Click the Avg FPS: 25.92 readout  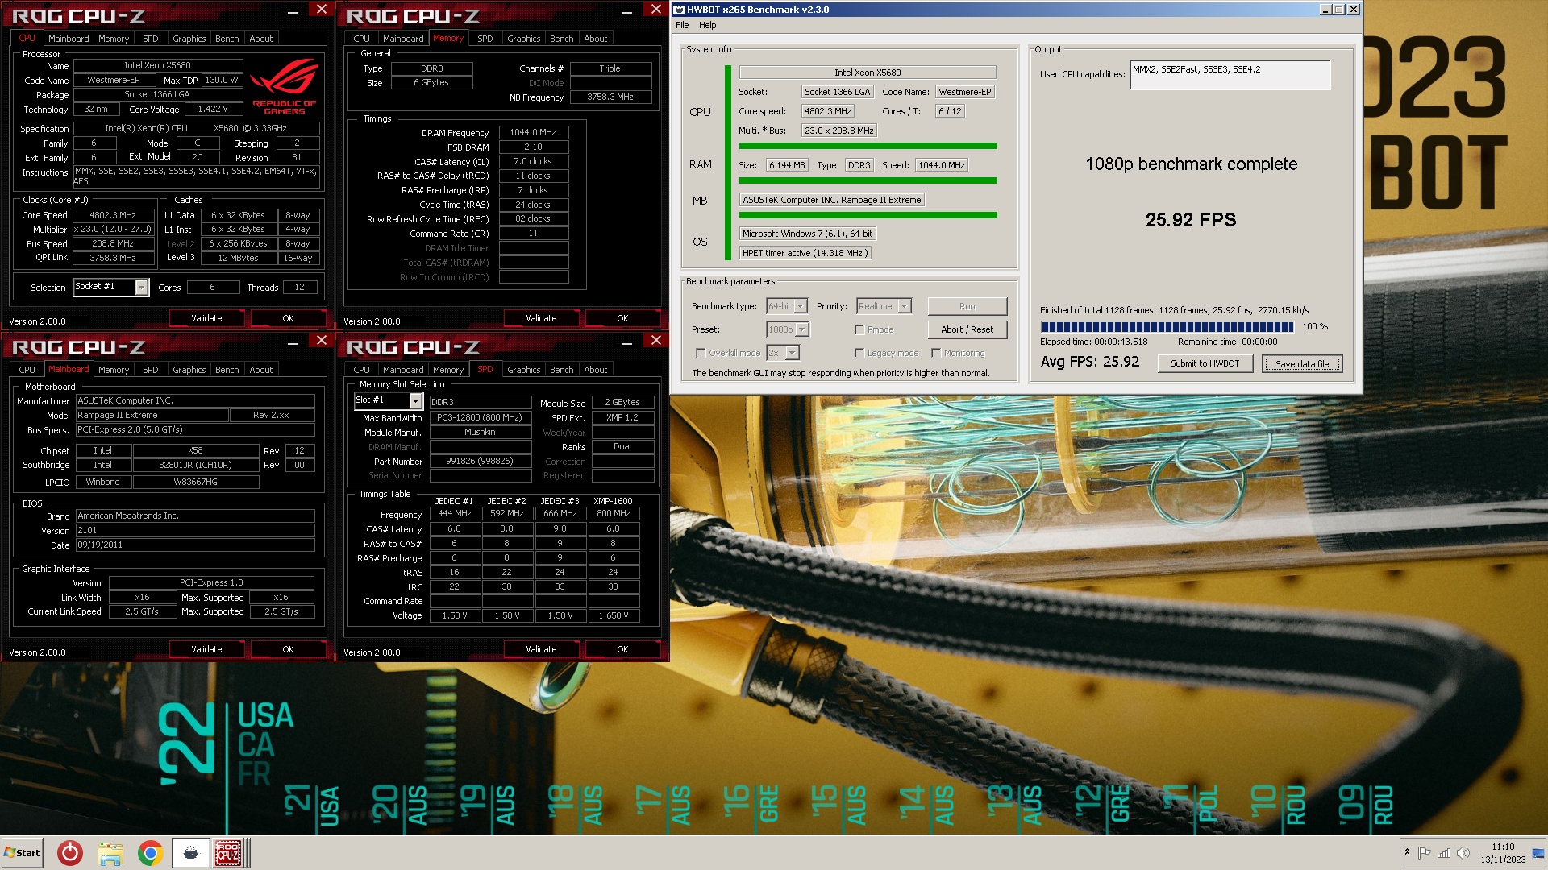coord(1089,362)
